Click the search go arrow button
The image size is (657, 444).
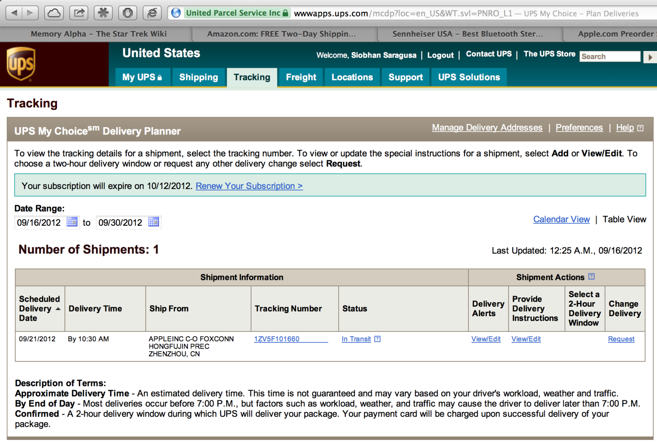[650, 57]
